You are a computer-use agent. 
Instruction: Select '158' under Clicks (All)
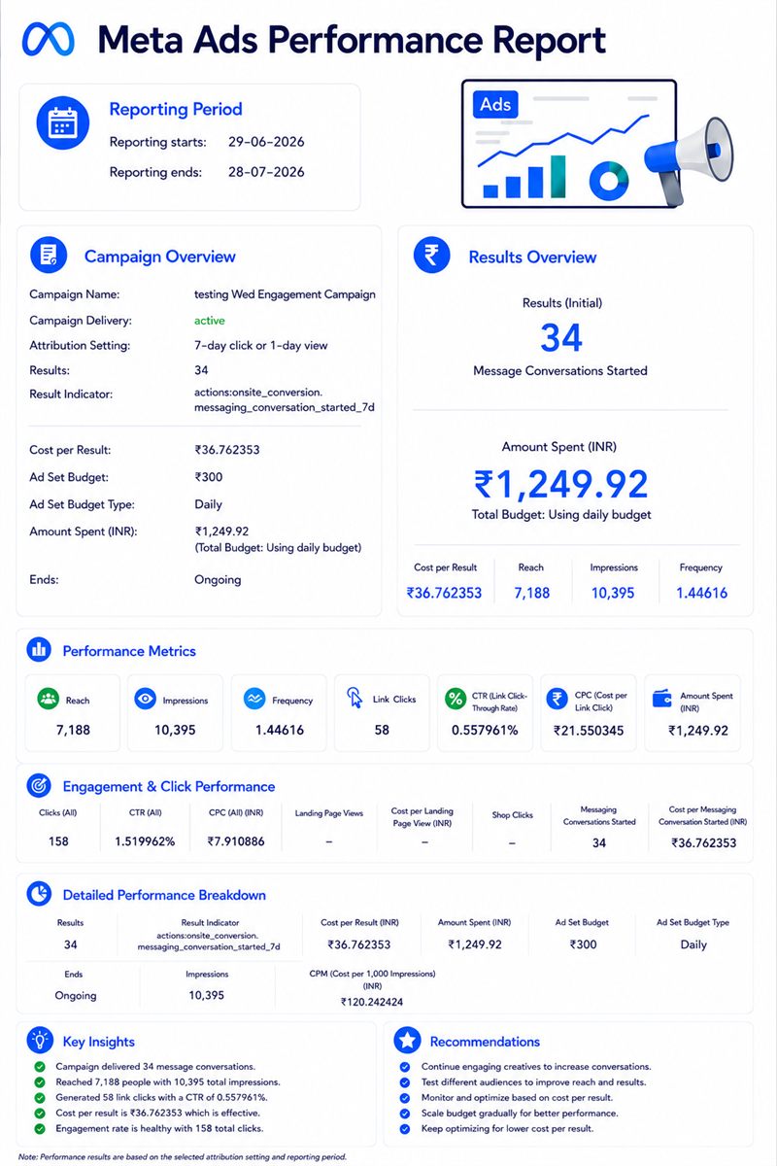[x=58, y=841]
